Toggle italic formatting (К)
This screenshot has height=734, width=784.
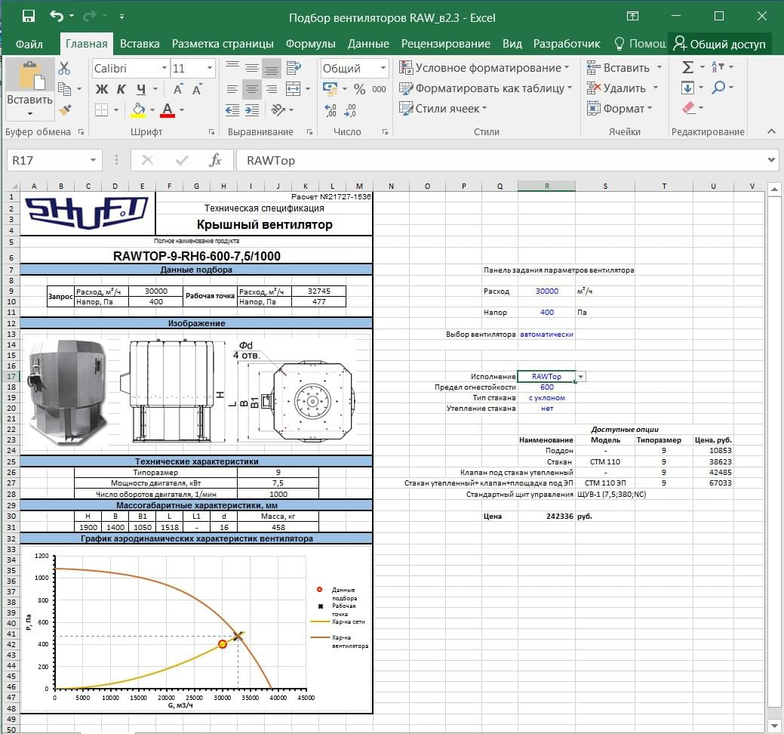pyautogui.click(x=121, y=89)
